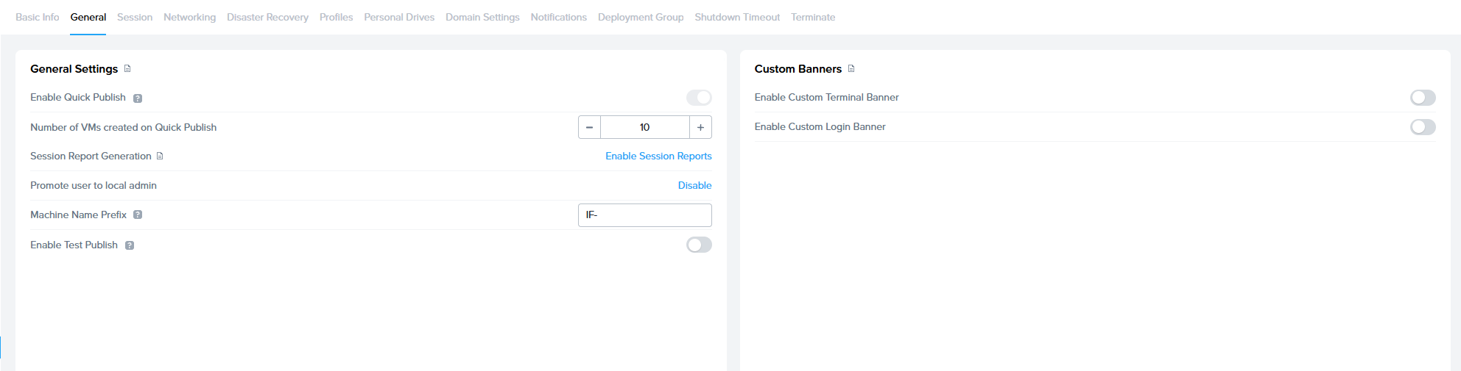
Task: Go to the Domain Settings tab
Action: [x=482, y=17]
